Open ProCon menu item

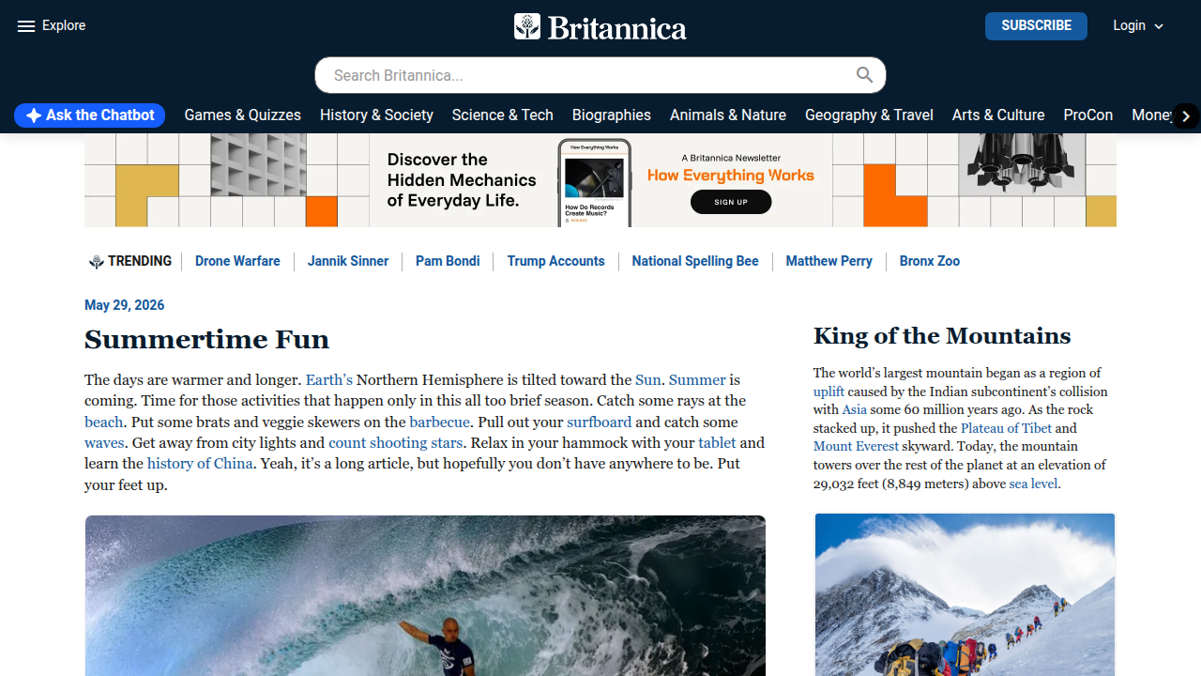[1088, 115]
